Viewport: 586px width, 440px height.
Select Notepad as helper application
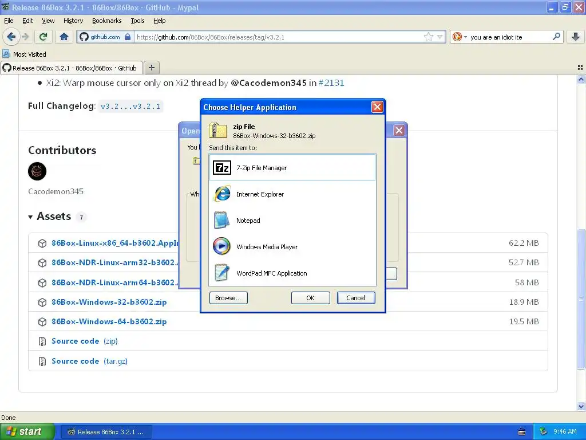coord(292,221)
